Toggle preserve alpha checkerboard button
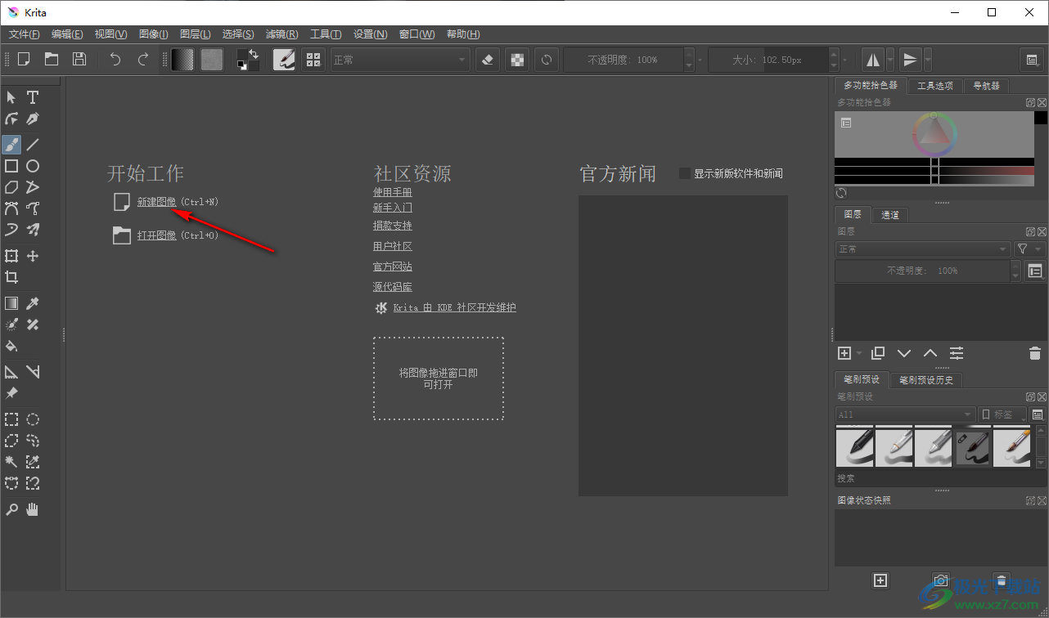 click(x=517, y=59)
